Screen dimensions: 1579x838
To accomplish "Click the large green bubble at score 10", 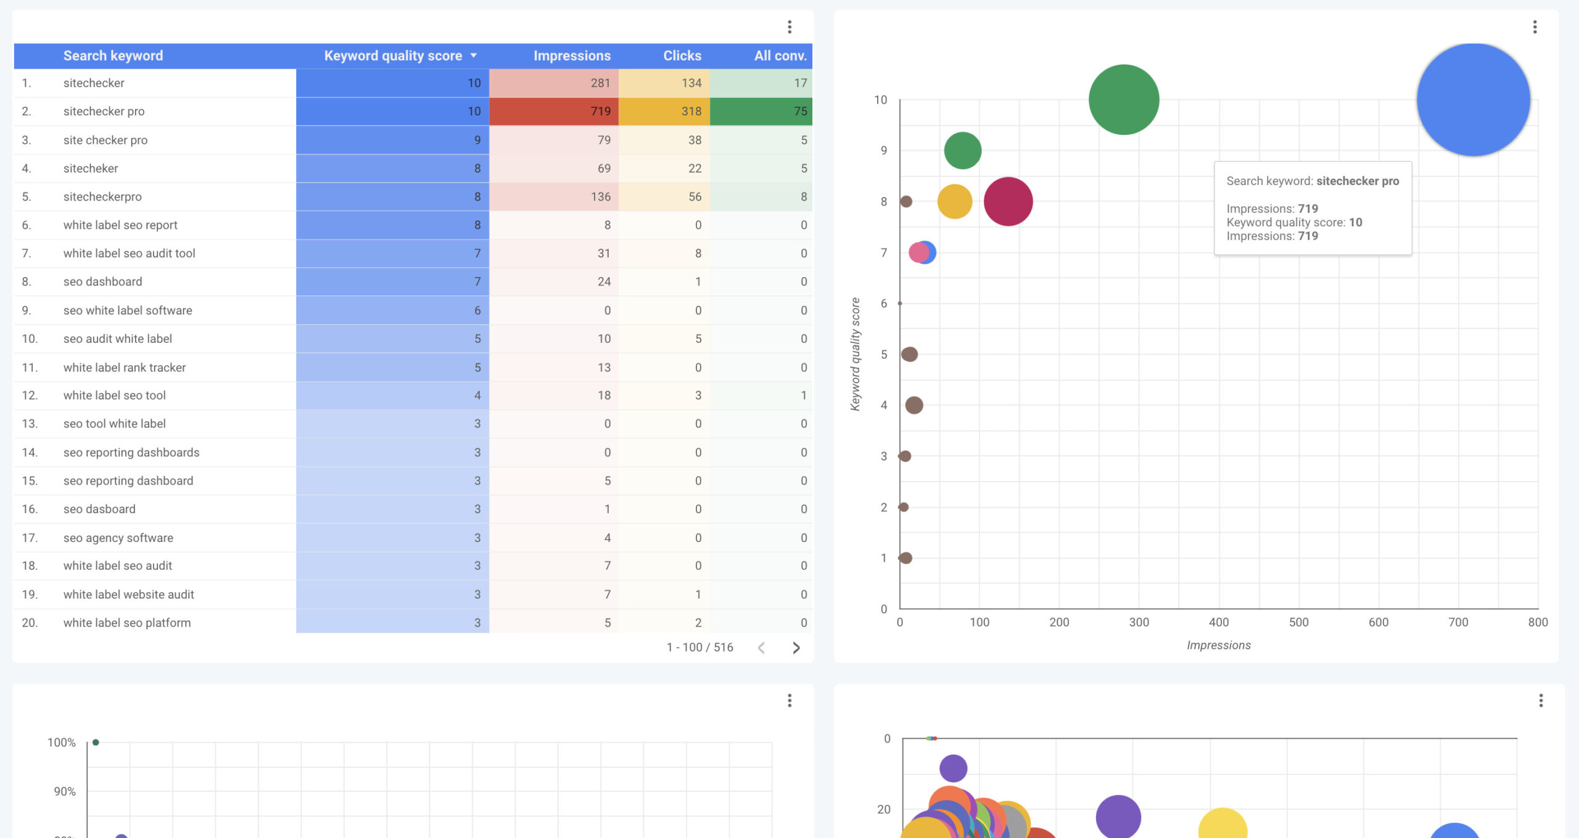I will tap(1123, 100).
